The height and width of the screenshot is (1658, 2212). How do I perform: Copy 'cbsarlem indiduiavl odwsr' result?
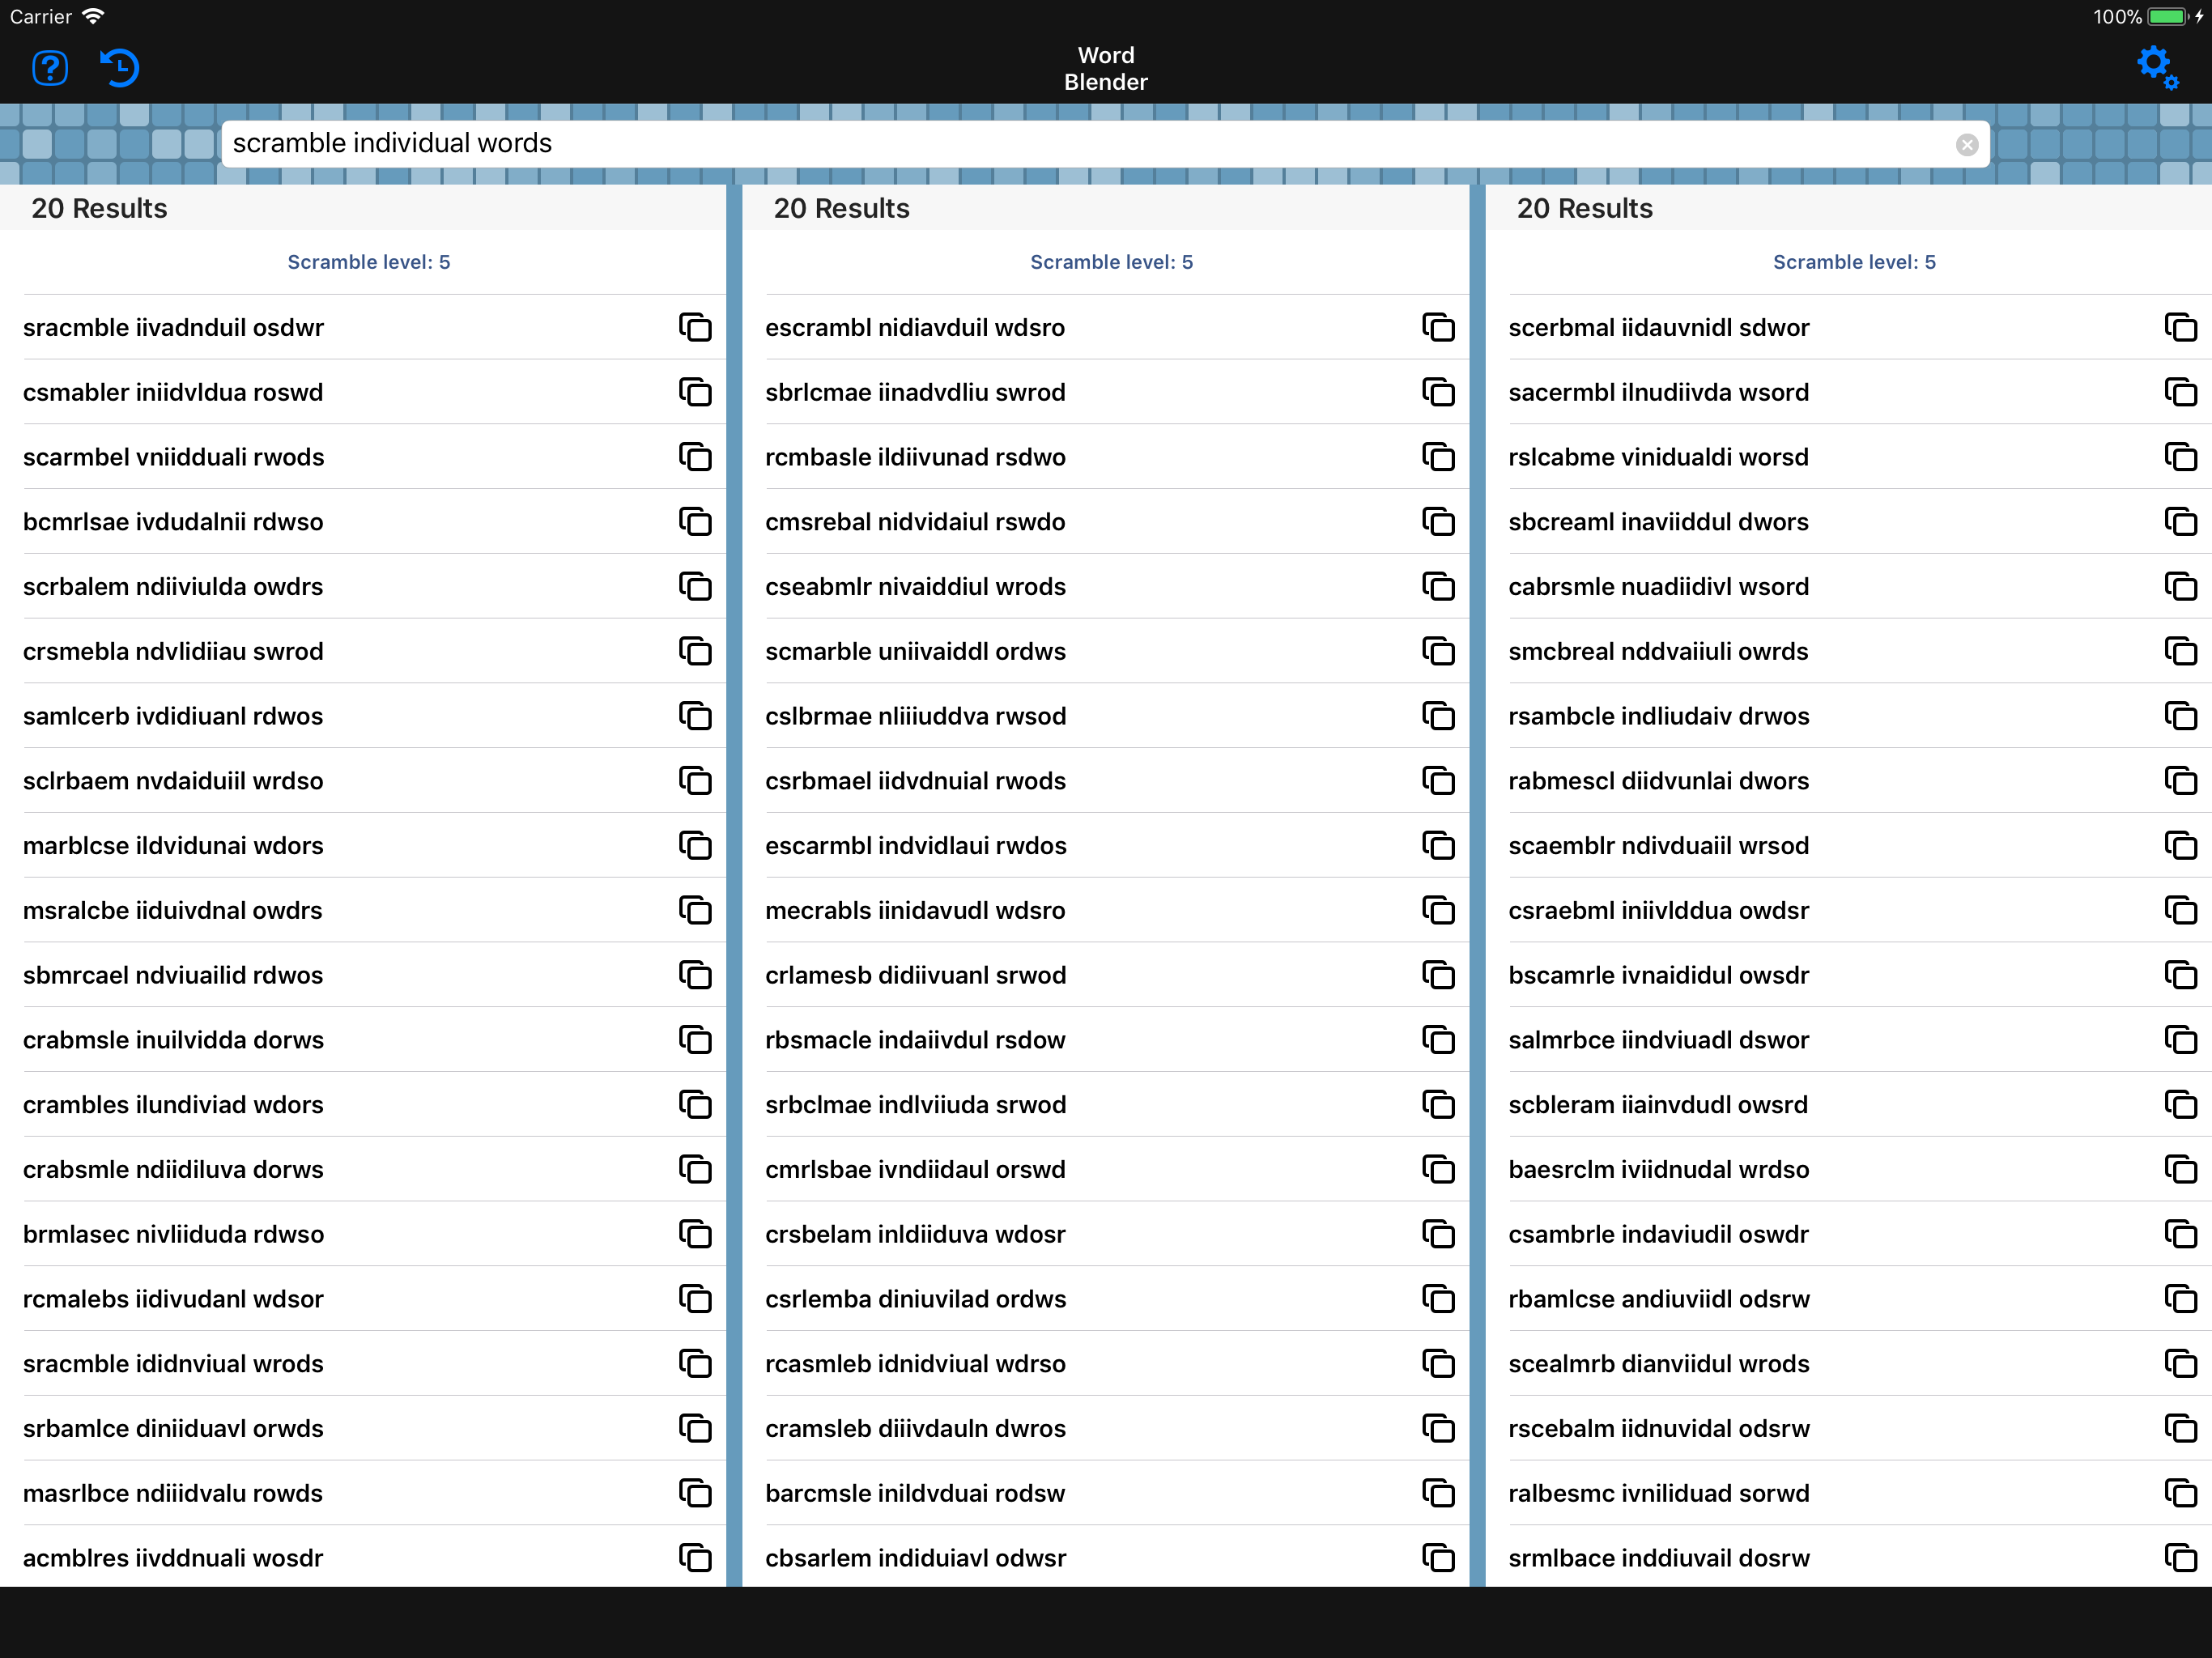click(1437, 1557)
